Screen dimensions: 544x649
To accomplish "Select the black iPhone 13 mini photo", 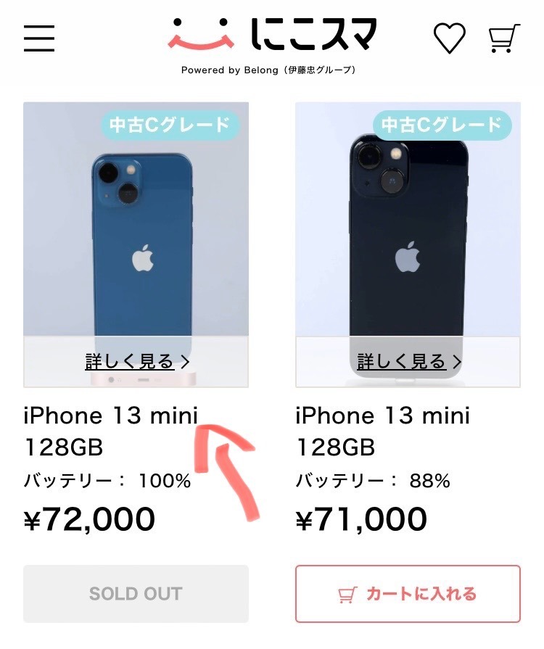I will 408,244.
